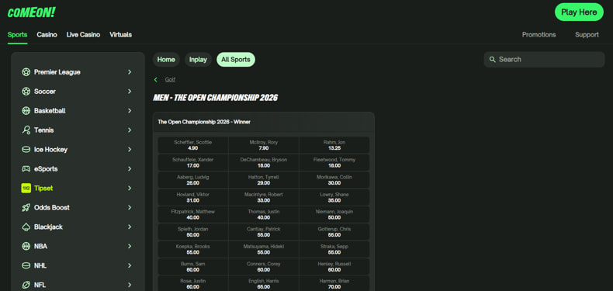Click the Basketball icon in sidebar
The height and width of the screenshot is (291, 613).
coord(26,111)
